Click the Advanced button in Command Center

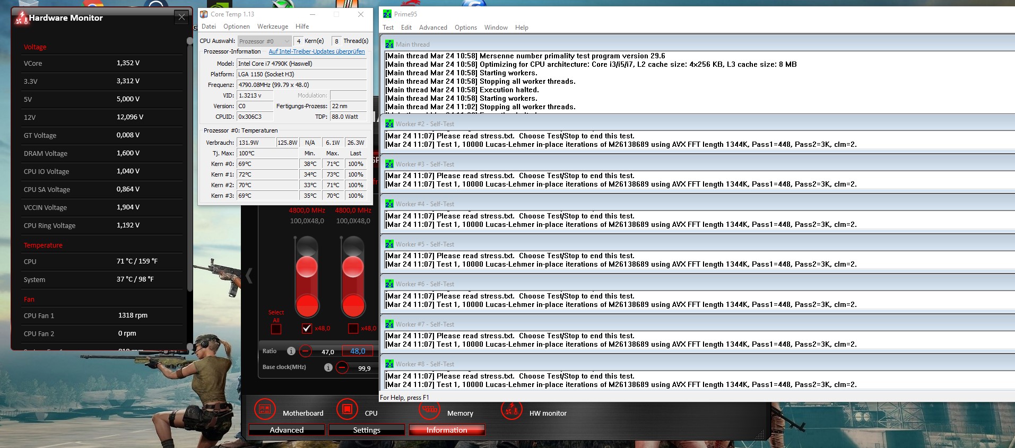click(287, 430)
